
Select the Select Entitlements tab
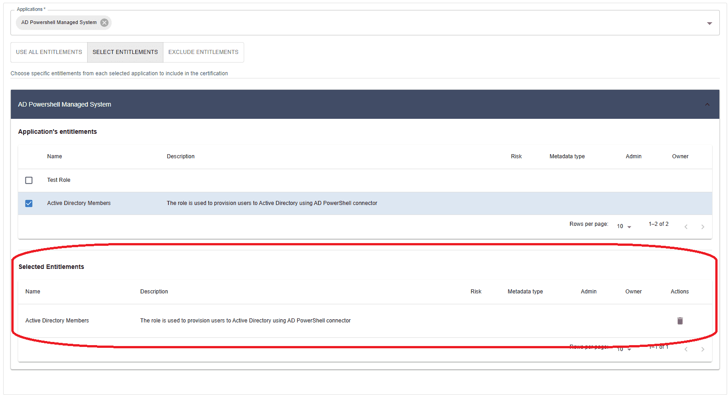[125, 52]
